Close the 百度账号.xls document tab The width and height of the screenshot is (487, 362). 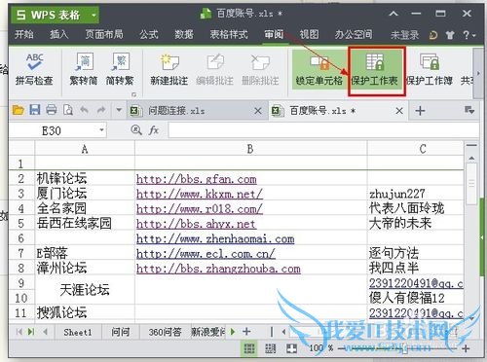(399, 111)
